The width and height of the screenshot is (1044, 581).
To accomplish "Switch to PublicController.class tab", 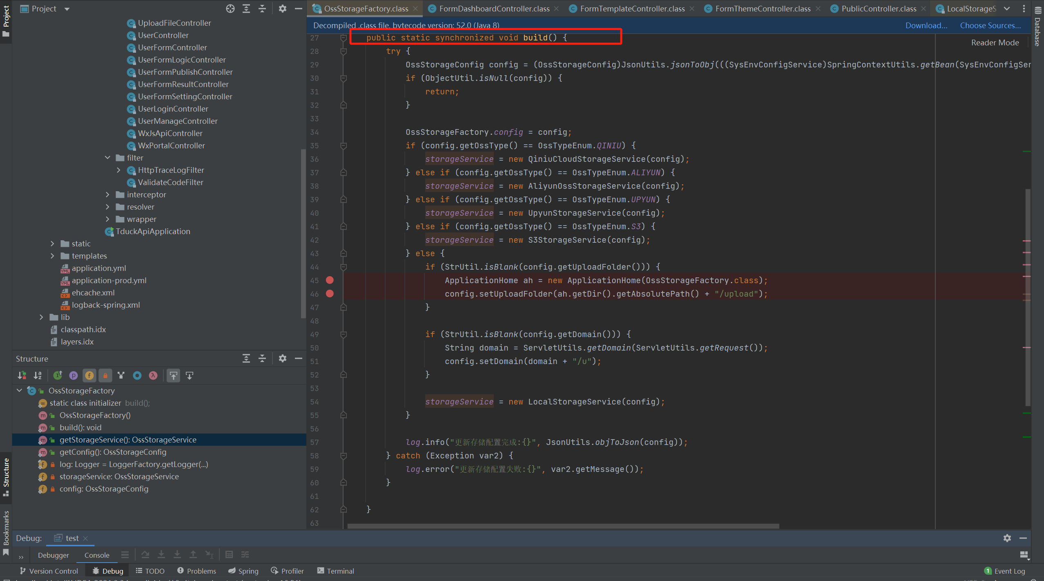I will click(x=878, y=9).
